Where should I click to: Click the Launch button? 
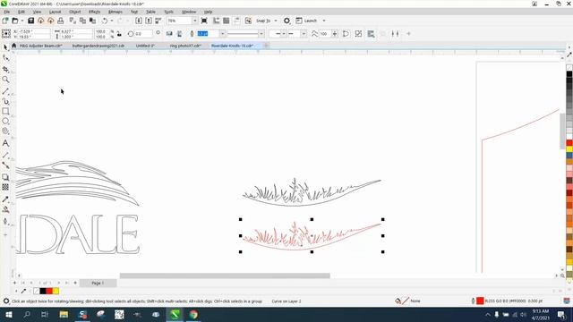[306, 21]
